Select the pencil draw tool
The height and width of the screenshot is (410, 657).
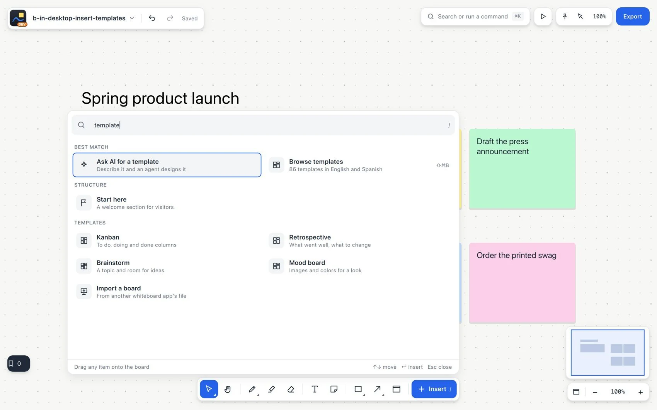point(252,389)
